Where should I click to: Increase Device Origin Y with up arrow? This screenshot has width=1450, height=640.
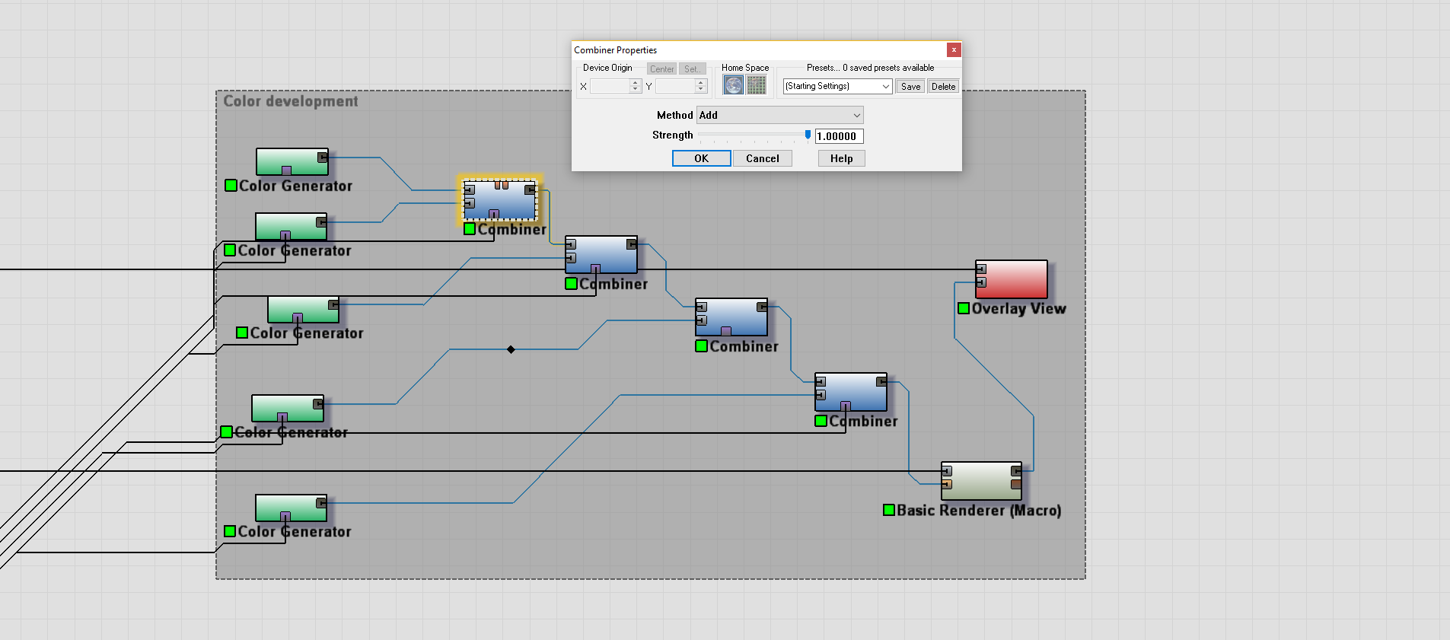pos(701,83)
